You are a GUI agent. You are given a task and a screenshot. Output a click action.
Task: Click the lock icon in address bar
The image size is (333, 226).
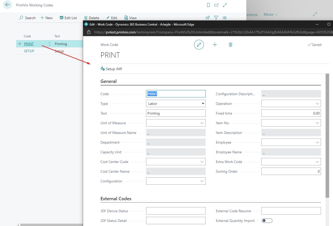click(89, 32)
